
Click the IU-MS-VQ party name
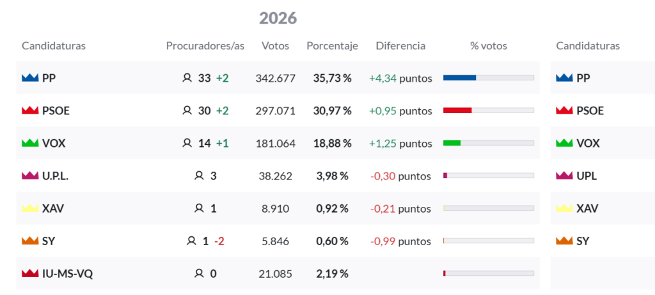click(68, 273)
